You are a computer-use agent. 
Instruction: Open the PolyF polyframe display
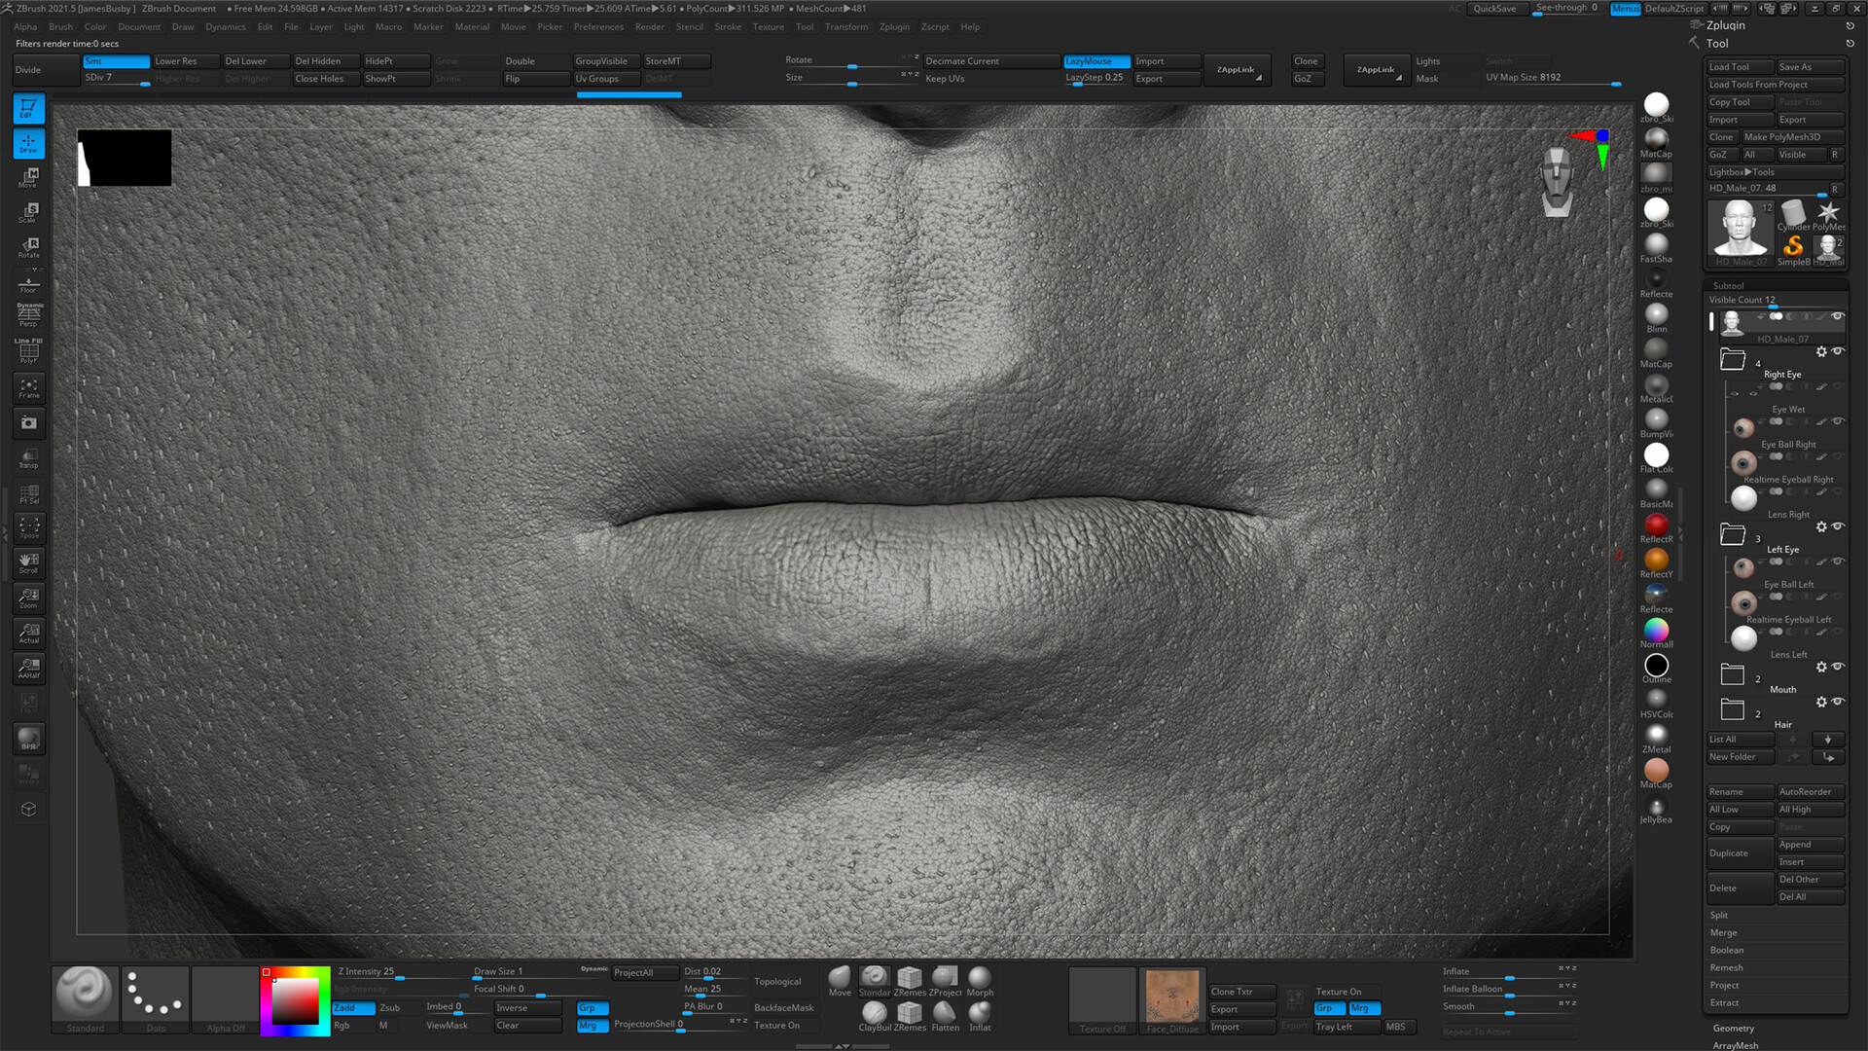pos(28,352)
